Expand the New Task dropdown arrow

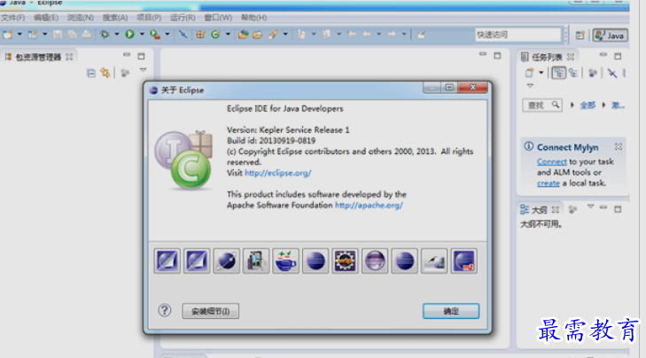(x=541, y=74)
